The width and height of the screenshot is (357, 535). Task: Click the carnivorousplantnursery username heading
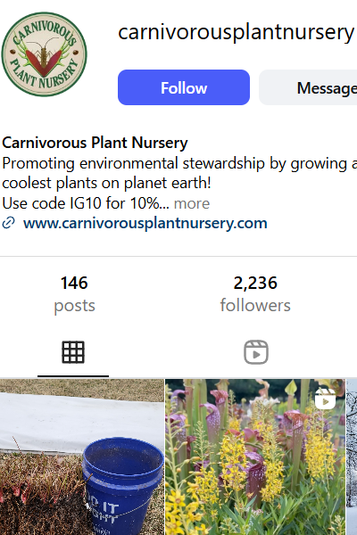pos(236,32)
